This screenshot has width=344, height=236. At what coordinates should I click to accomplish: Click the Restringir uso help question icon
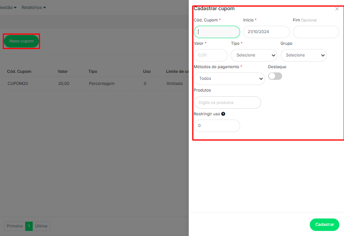(223, 114)
